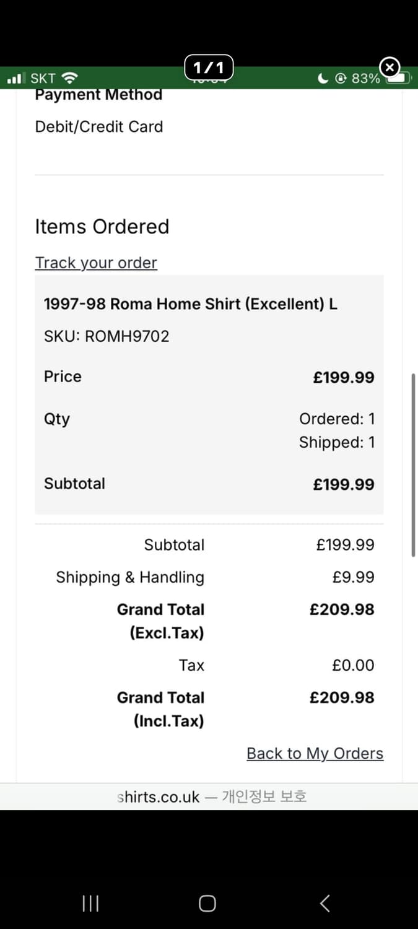Open the Track your order link
Viewport: 418px width, 929px height.
tap(96, 263)
